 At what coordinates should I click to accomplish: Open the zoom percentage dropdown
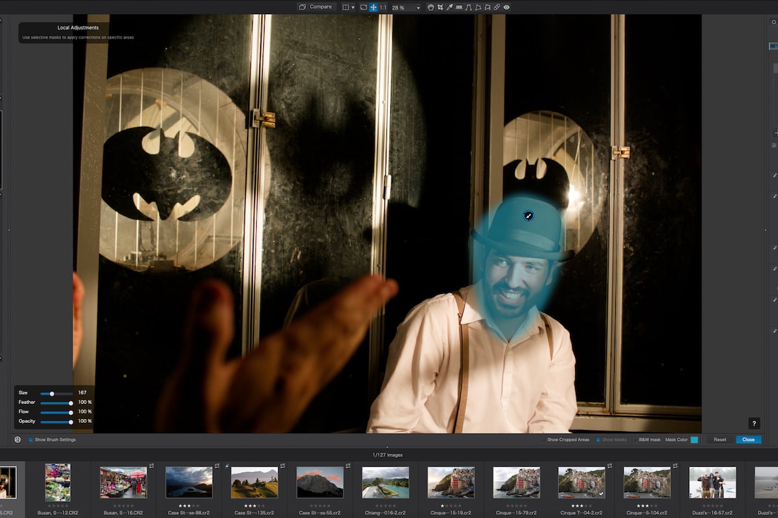(418, 7)
